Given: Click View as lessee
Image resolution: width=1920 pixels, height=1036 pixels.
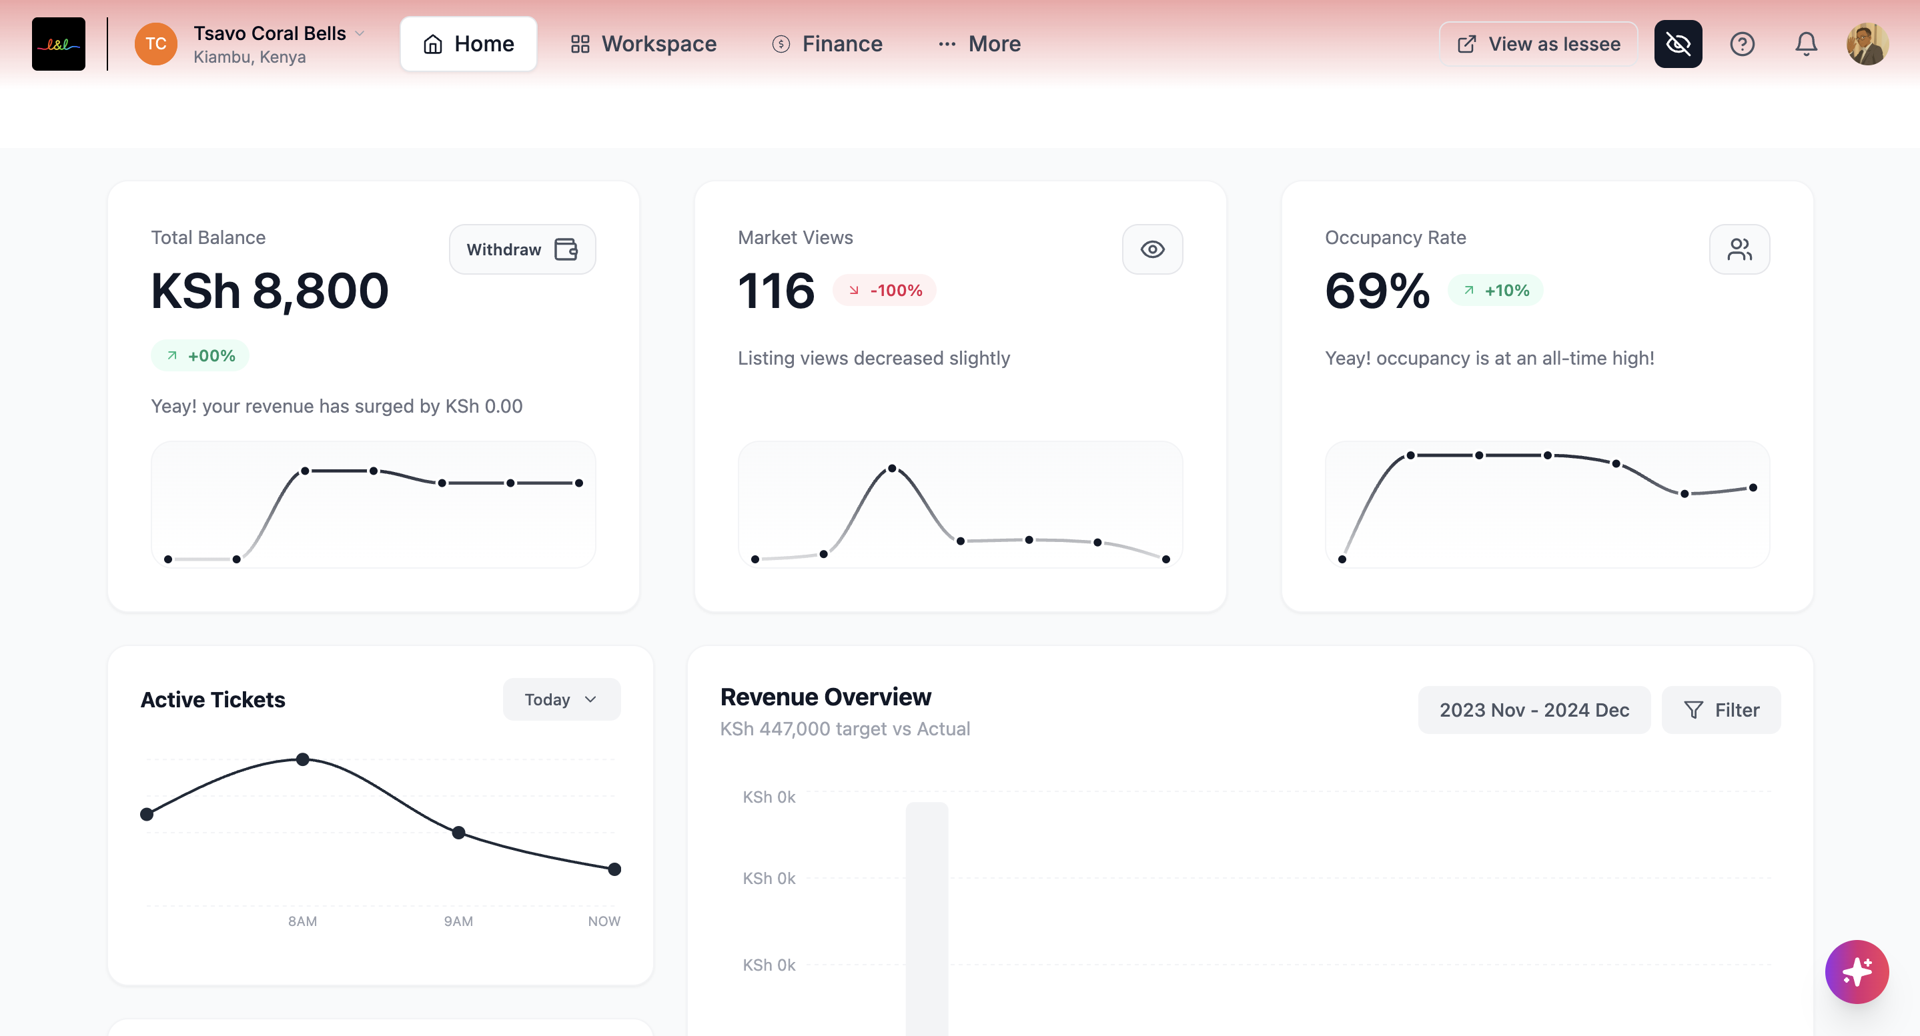Looking at the screenshot, I should coord(1538,44).
